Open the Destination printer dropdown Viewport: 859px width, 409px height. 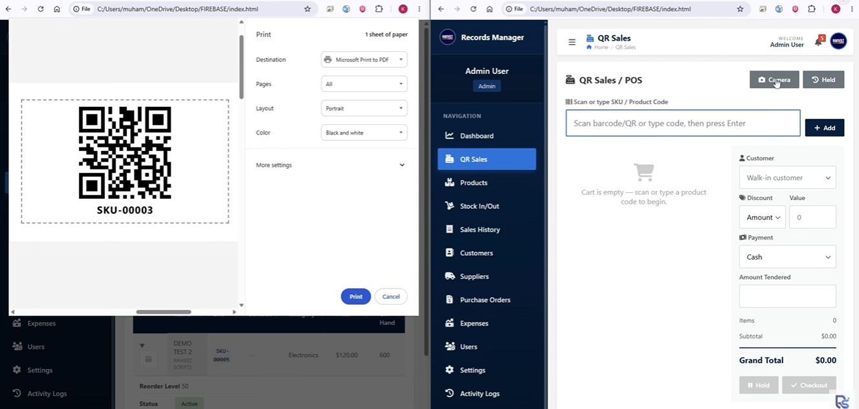pos(364,60)
